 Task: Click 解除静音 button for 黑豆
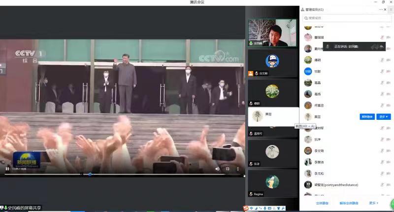[x=367, y=117]
